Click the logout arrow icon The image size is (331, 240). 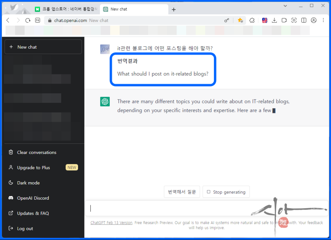(11, 229)
